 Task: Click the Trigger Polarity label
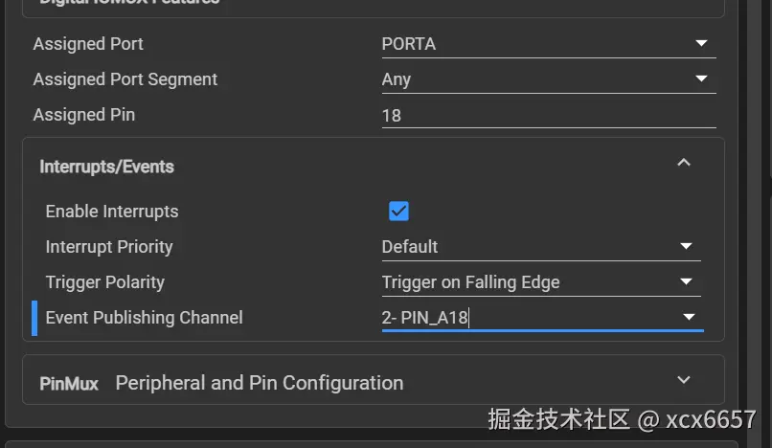tap(105, 282)
